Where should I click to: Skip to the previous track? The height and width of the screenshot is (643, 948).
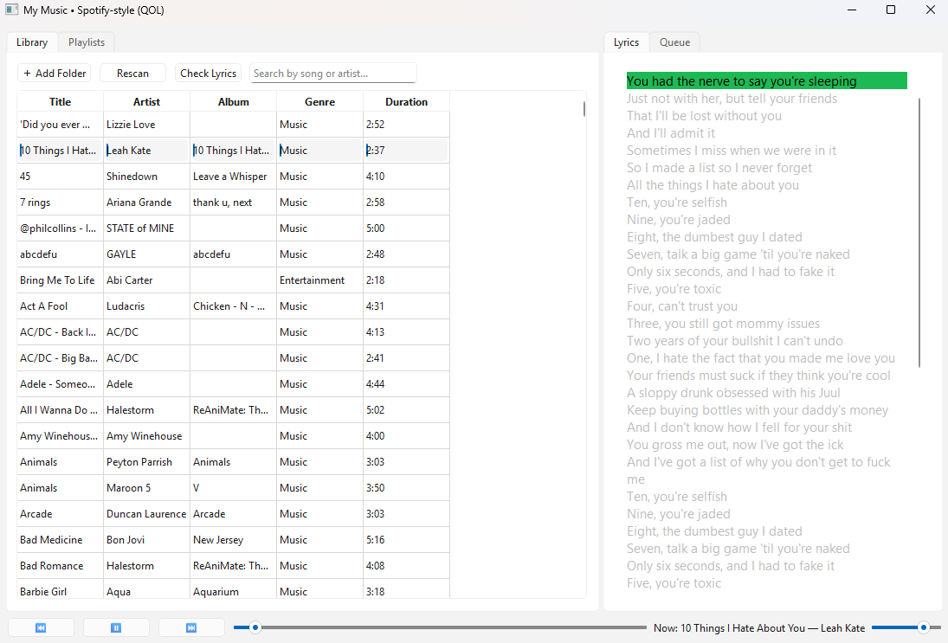pyautogui.click(x=41, y=628)
